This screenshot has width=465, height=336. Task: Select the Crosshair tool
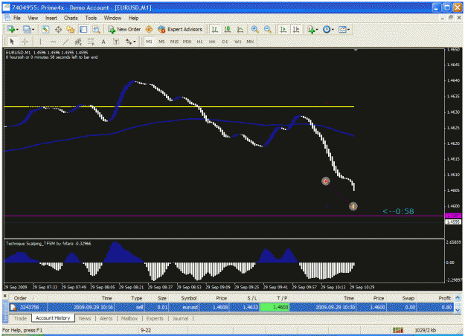25,42
